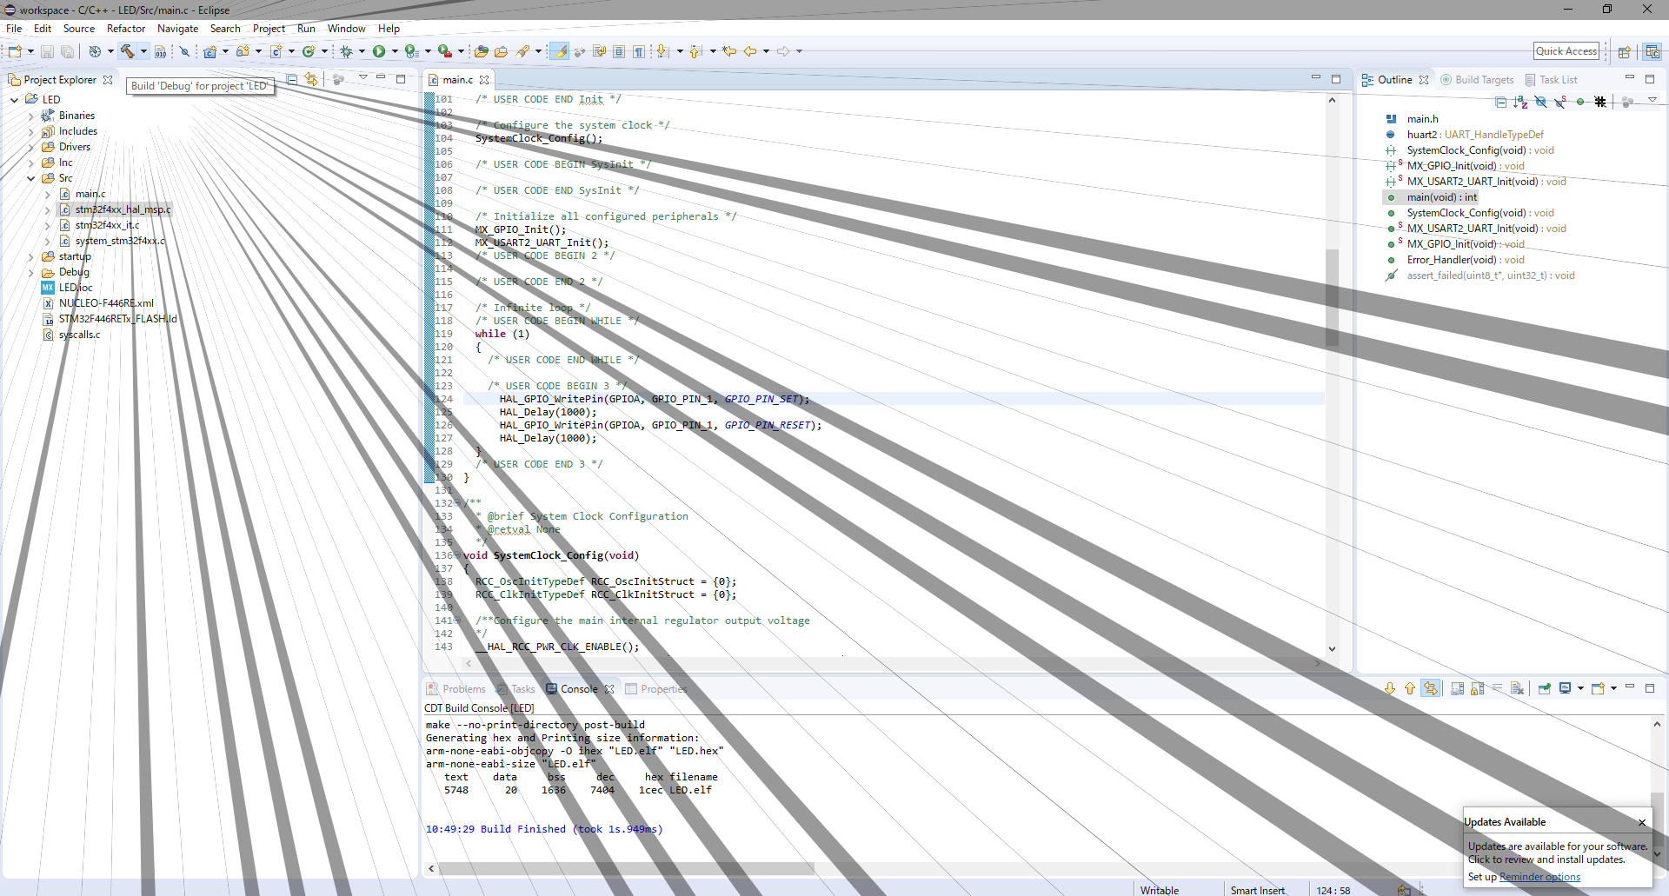Image resolution: width=1669 pixels, height=896 pixels.
Task: Switch to the Problems tab
Action: pyautogui.click(x=463, y=688)
